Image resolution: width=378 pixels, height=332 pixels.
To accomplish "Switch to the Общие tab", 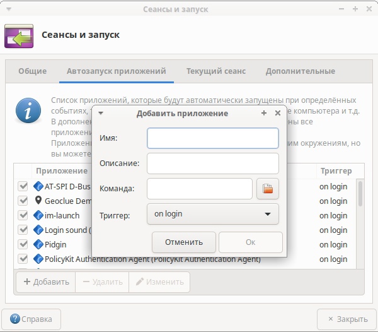I will pyautogui.click(x=32, y=71).
